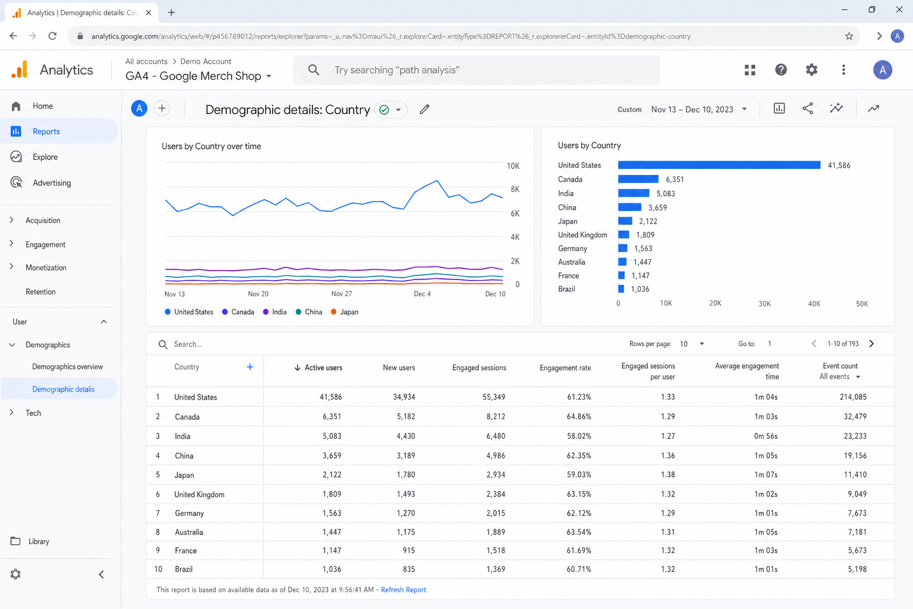913x609 pixels.
Task: Click the pencil edit report icon
Action: click(424, 109)
